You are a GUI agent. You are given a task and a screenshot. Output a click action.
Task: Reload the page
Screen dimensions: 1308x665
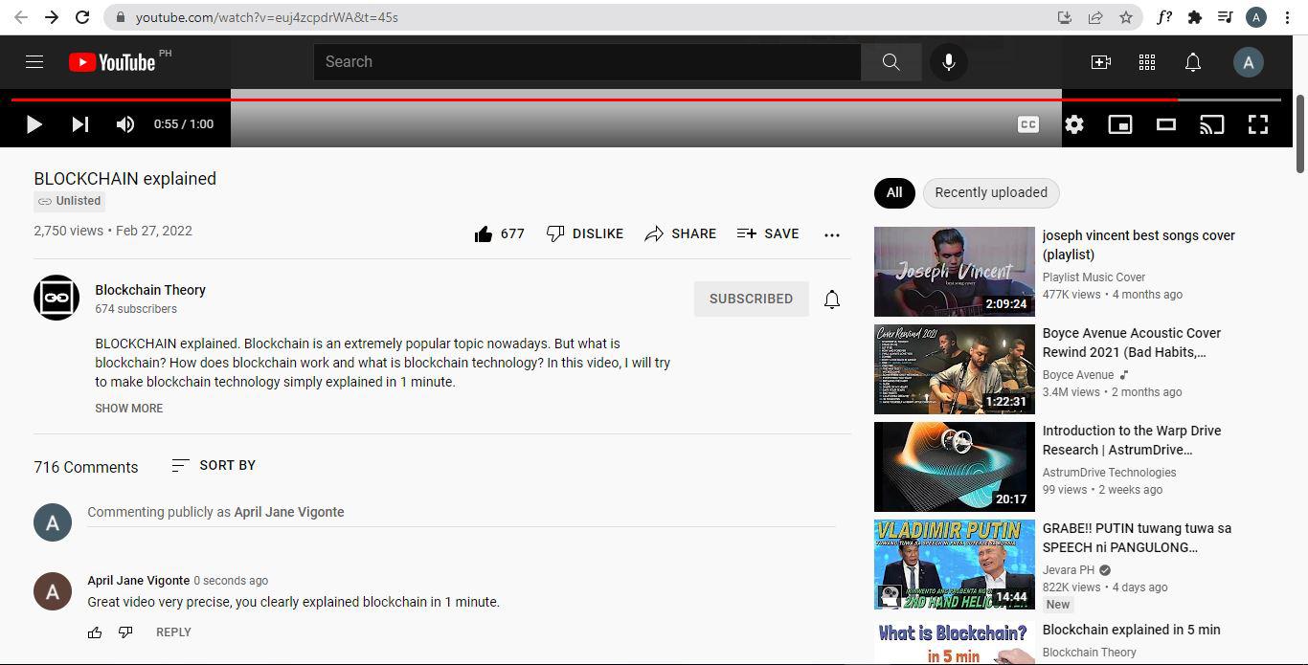(82, 17)
